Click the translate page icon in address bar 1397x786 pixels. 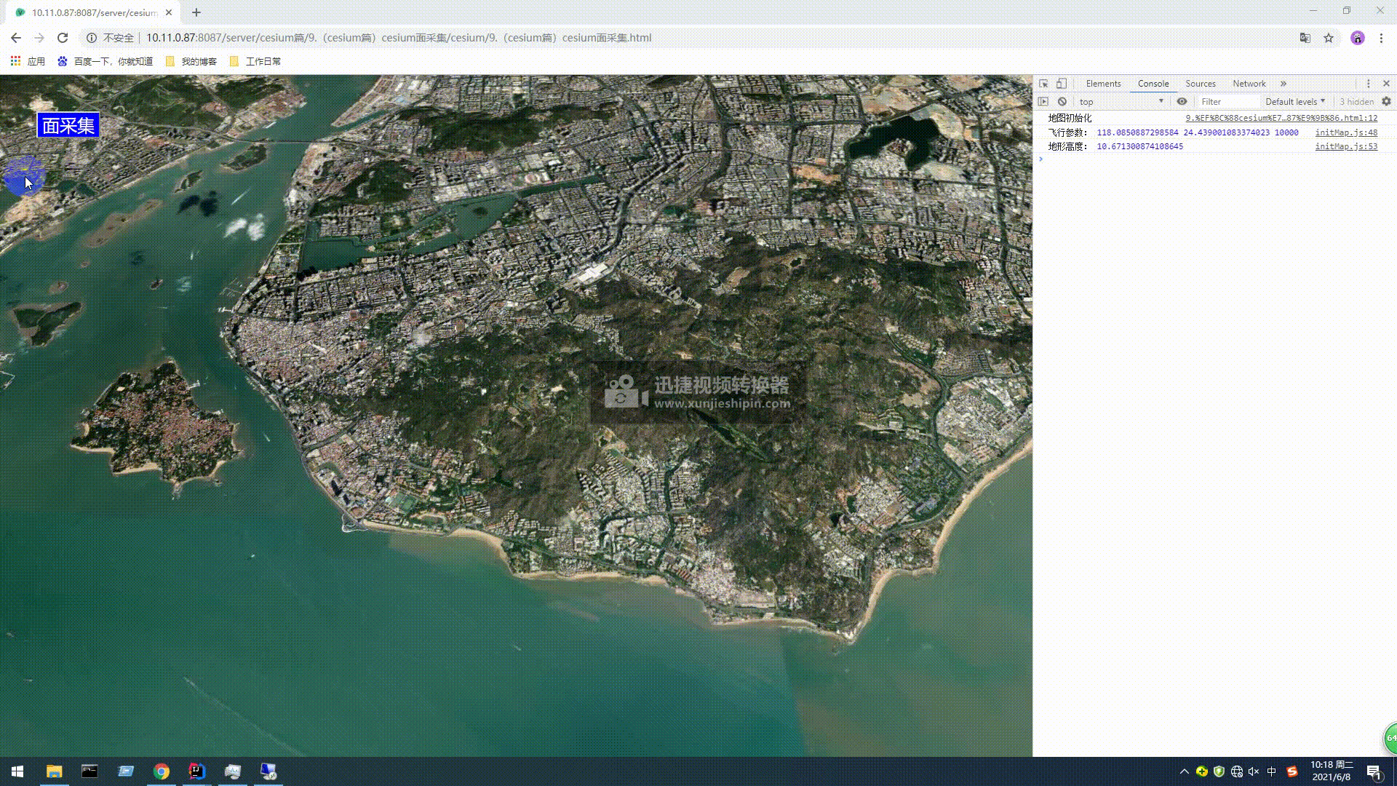(1305, 38)
